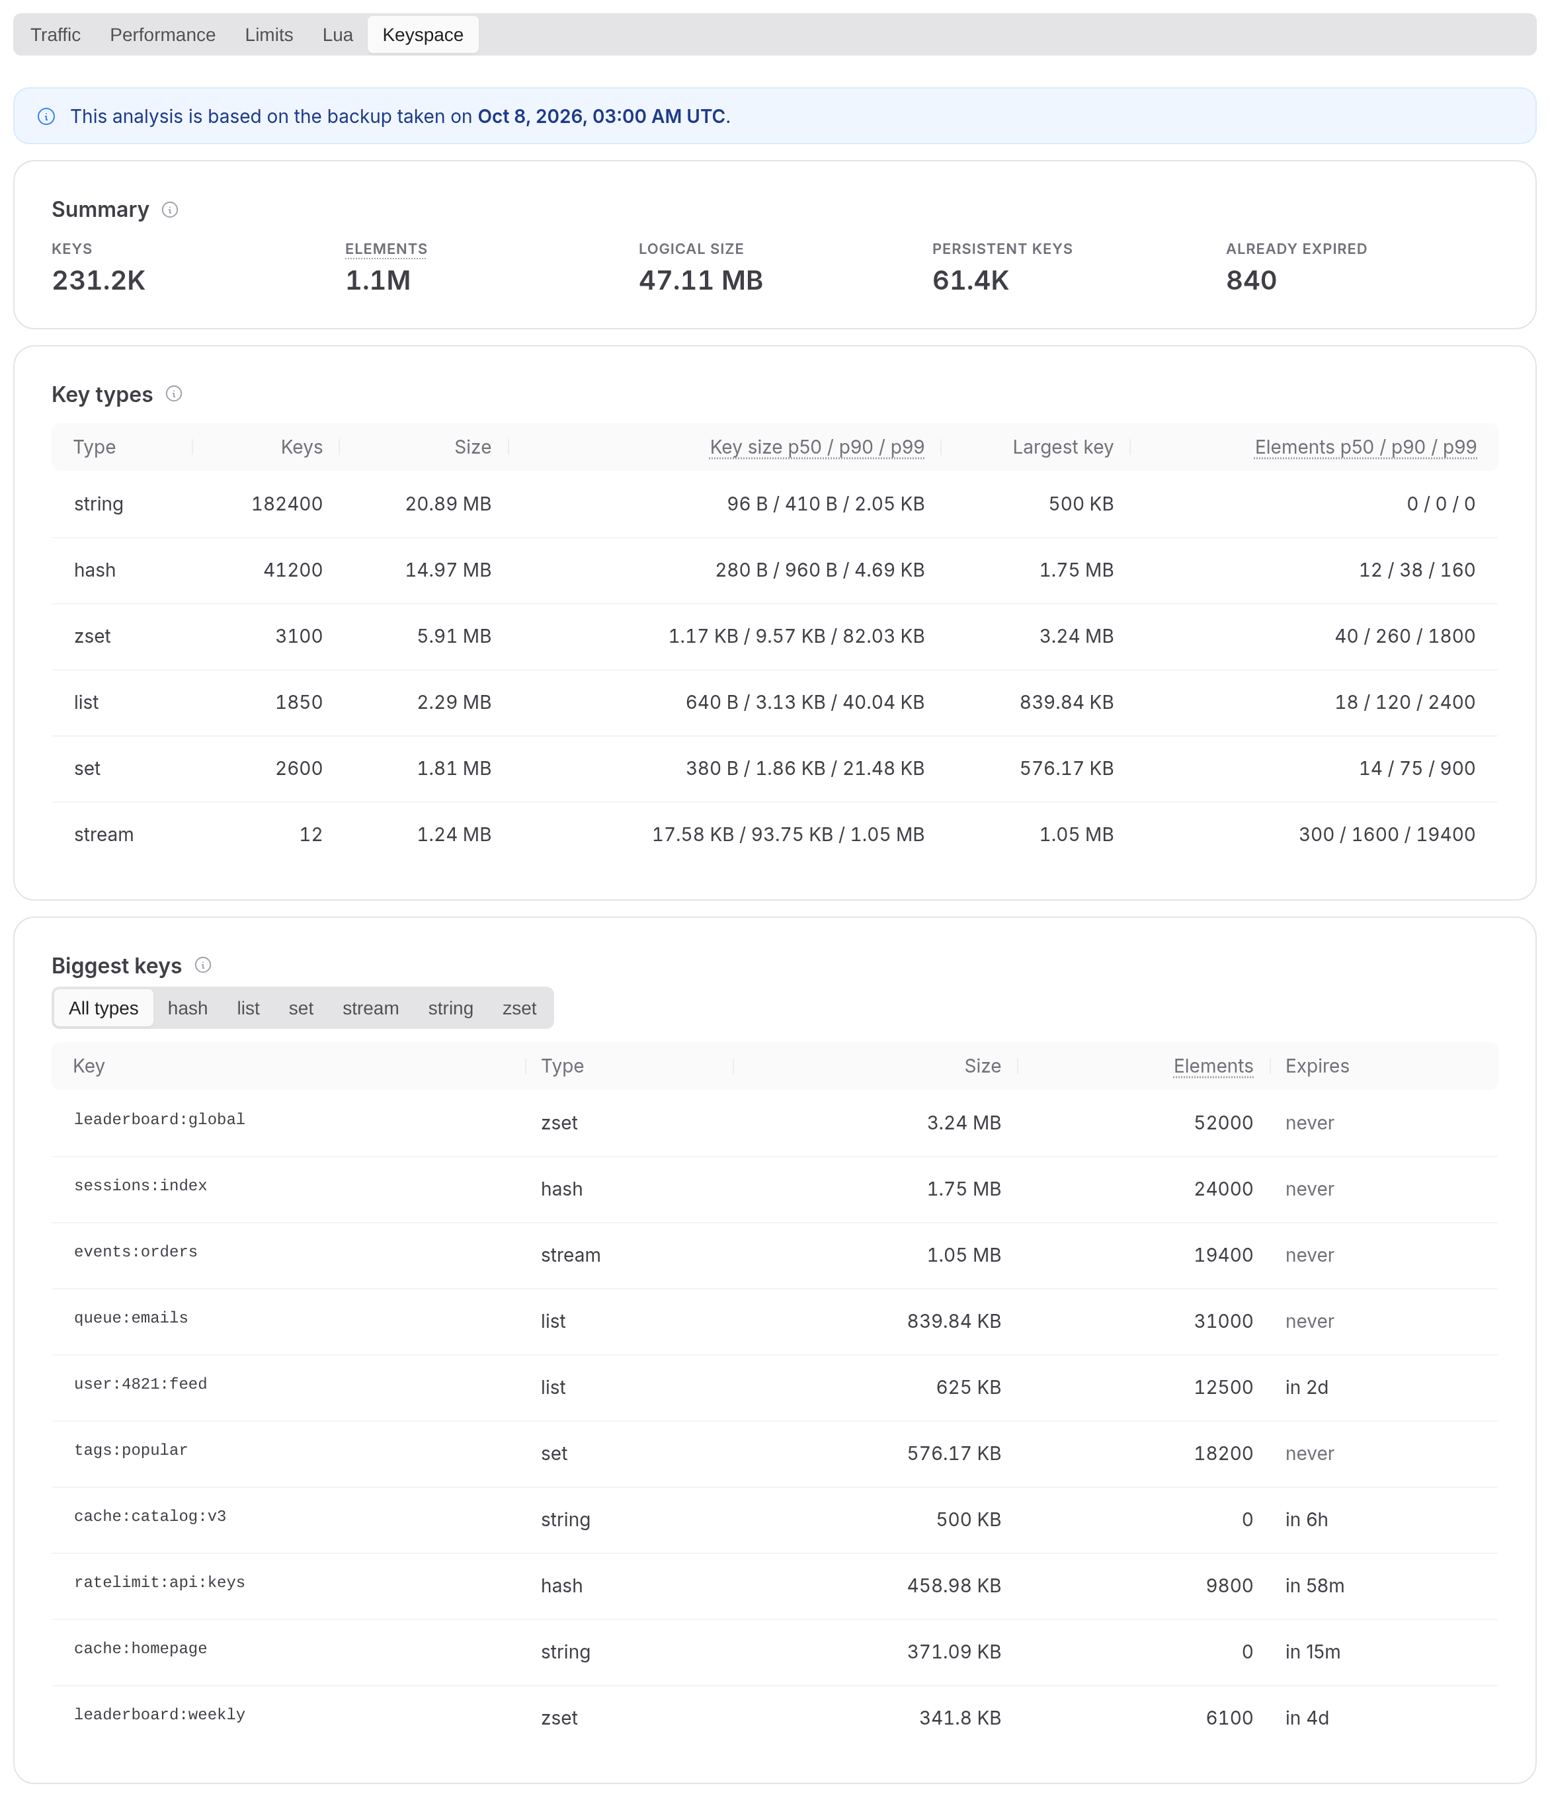This screenshot has height=1796, width=1550.
Task: Click the ELEMENTS label in Summary
Action: point(386,249)
